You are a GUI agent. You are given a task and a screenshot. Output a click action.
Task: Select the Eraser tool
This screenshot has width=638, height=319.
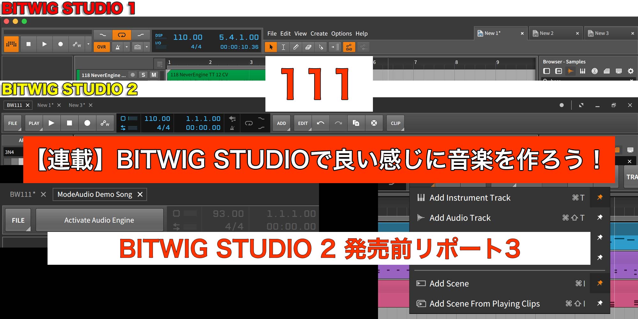308,47
